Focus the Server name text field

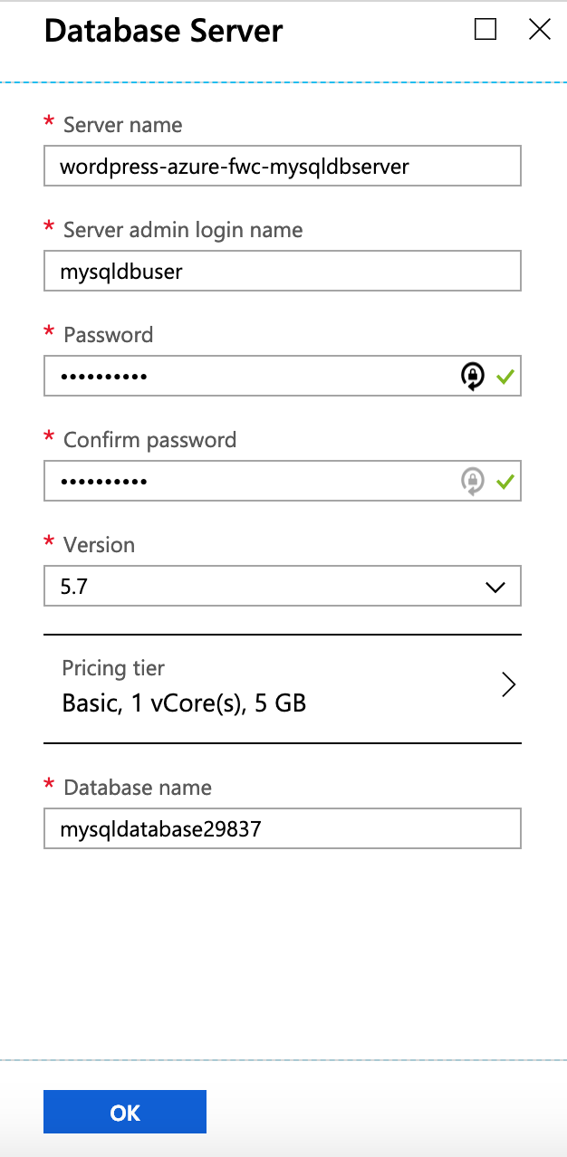282,167
